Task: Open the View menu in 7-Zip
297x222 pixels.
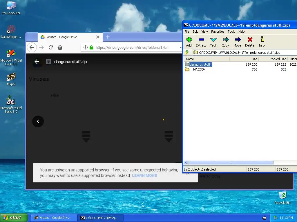Action: (x=204, y=32)
